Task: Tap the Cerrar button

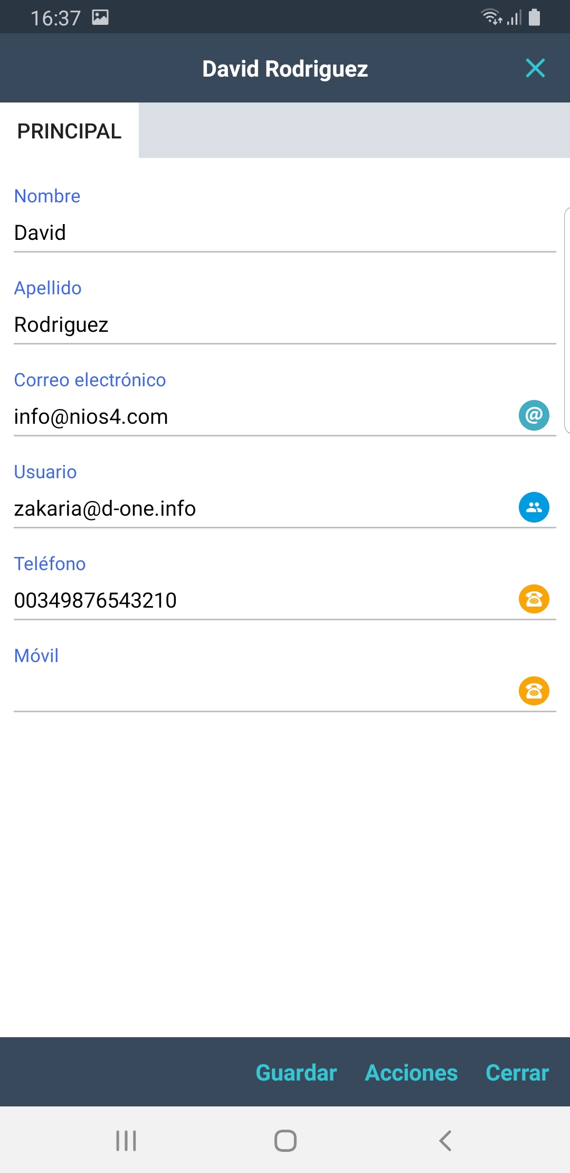Action: [x=517, y=1073]
